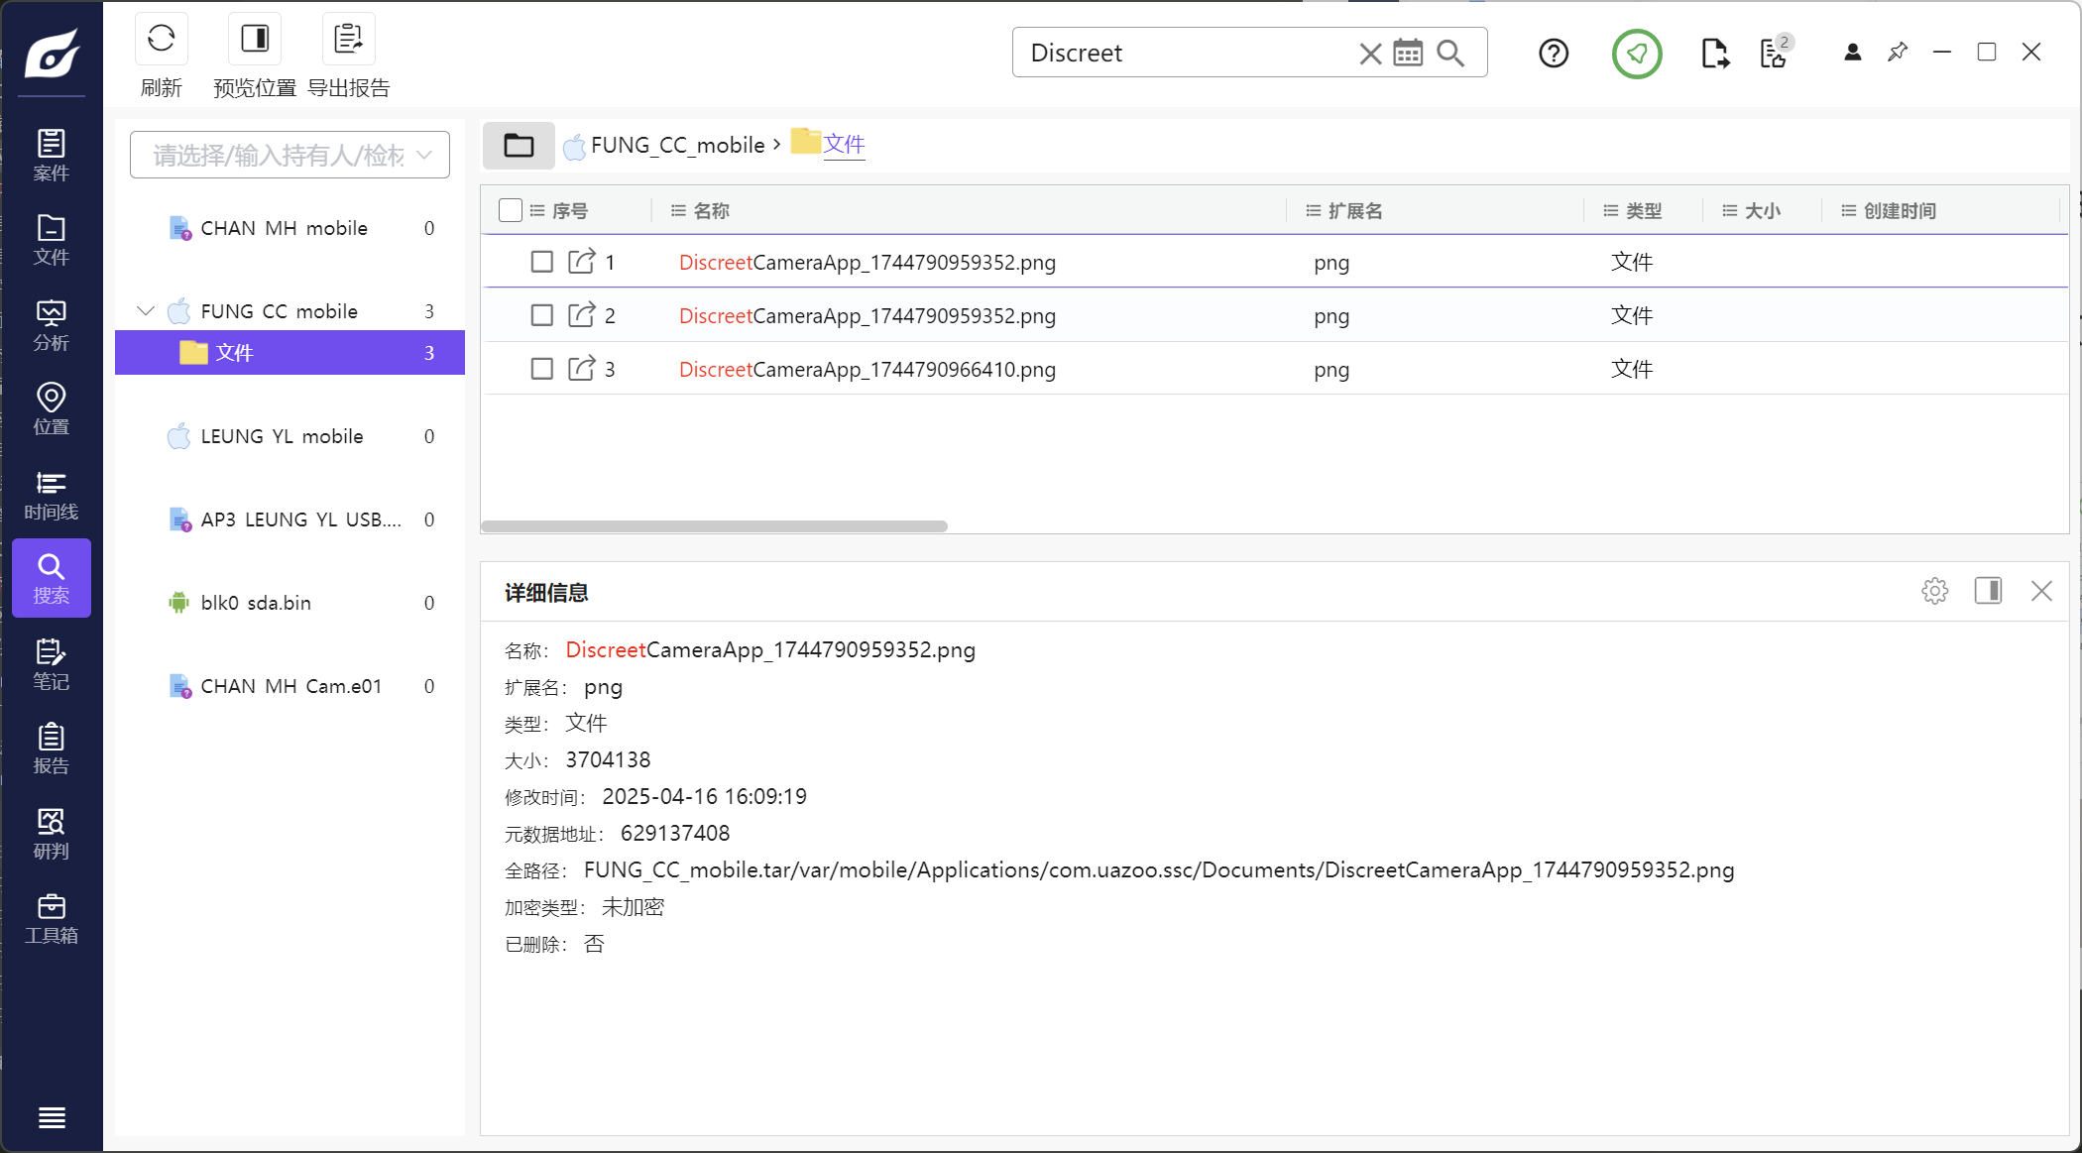
Task: Click the horizontal scrollbar under file table
Action: click(x=714, y=526)
